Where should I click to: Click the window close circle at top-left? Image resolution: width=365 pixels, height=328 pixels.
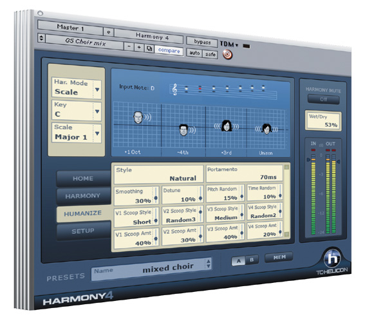tap(40, 14)
